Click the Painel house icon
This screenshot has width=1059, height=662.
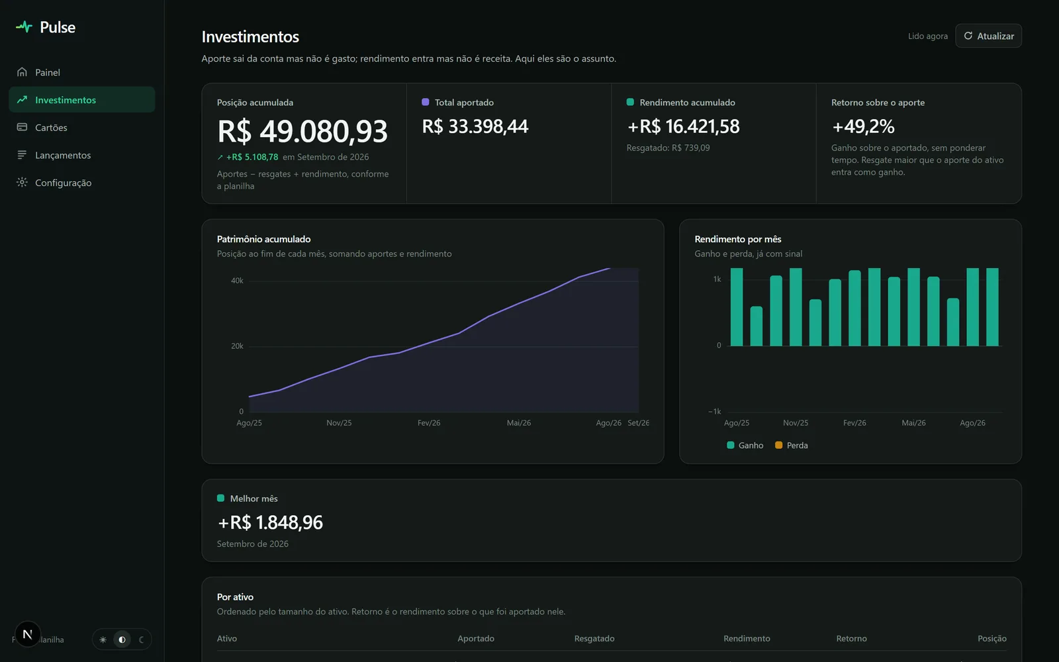pos(22,72)
